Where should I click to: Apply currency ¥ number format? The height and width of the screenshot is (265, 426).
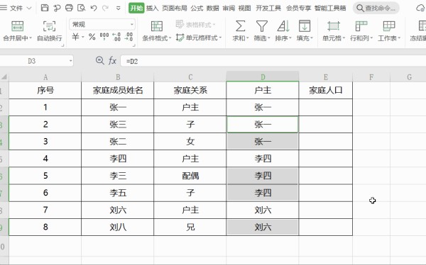tap(75, 37)
